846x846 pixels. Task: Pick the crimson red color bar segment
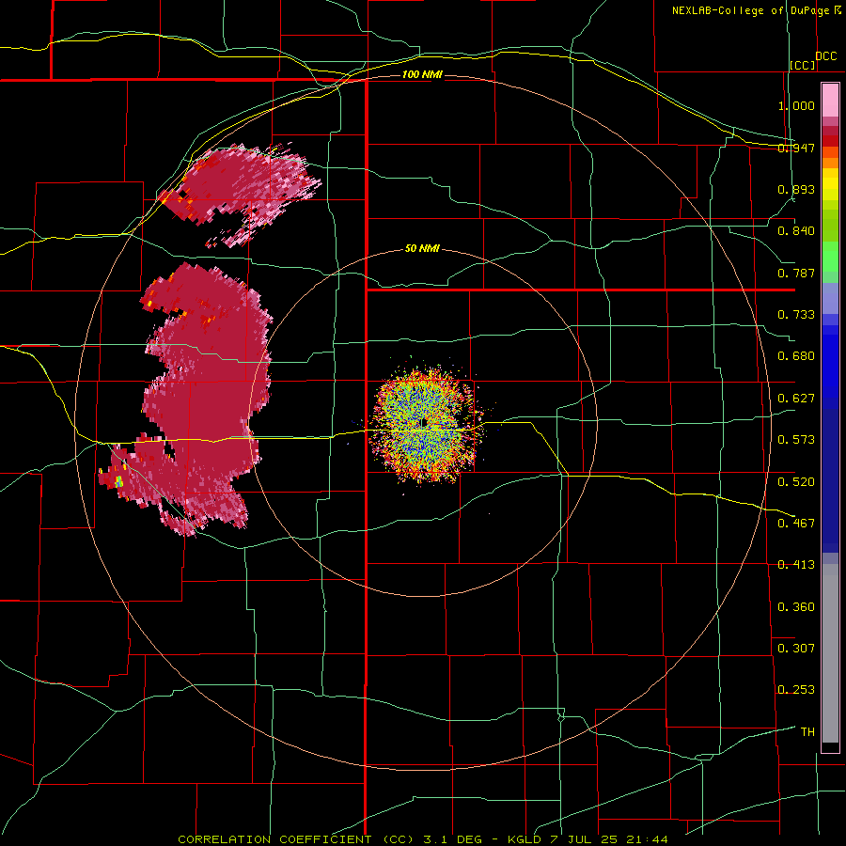click(x=830, y=131)
